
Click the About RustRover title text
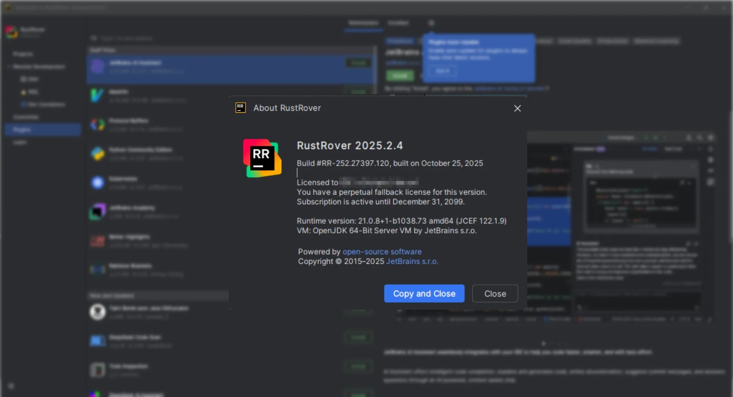(x=287, y=108)
